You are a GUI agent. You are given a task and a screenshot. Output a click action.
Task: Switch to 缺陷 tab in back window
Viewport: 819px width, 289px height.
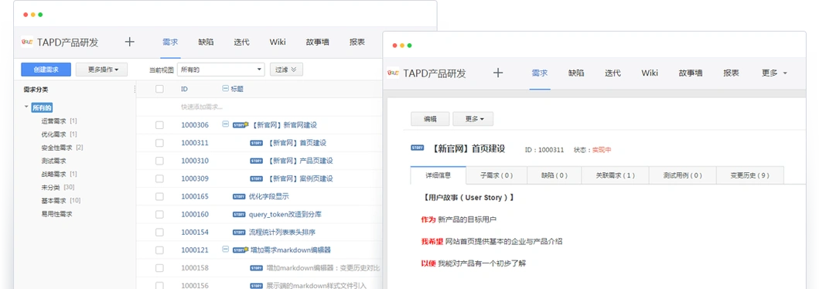point(206,42)
